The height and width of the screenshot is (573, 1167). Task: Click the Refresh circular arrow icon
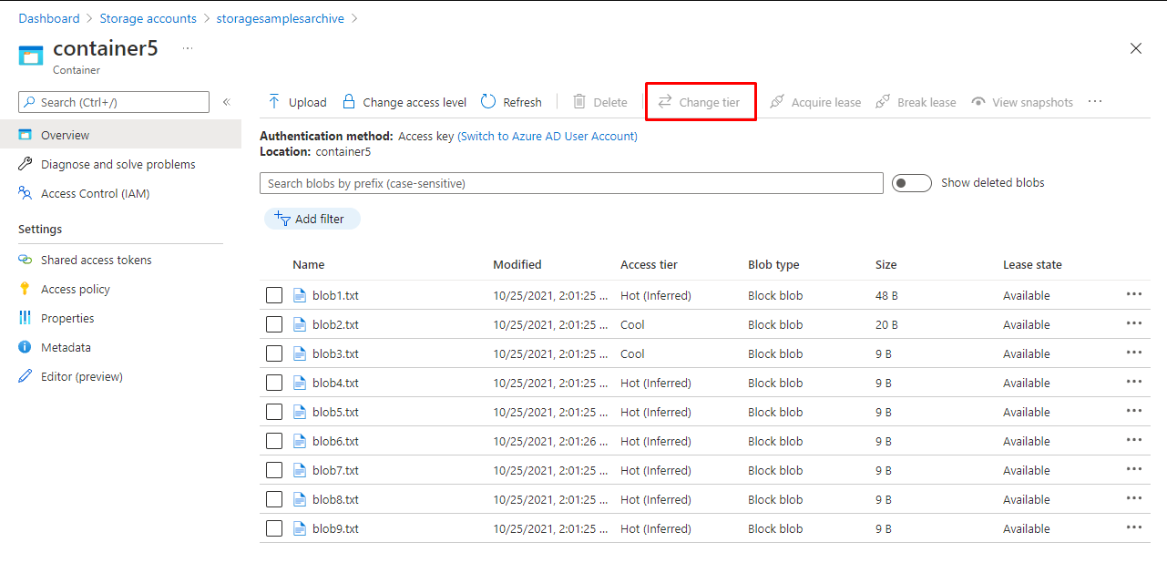click(x=488, y=102)
